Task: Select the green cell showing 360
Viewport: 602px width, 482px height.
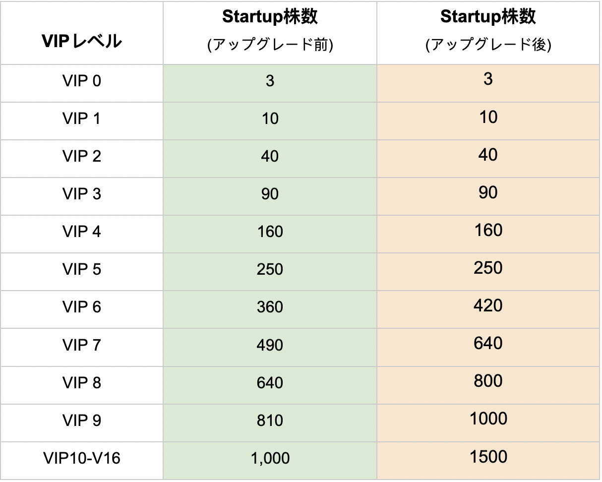Action: pyautogui.click(x=270, y=307)
